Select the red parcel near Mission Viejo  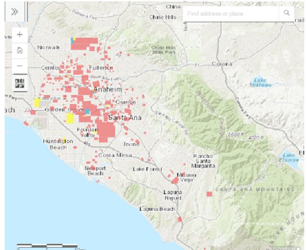pos(175,180)
